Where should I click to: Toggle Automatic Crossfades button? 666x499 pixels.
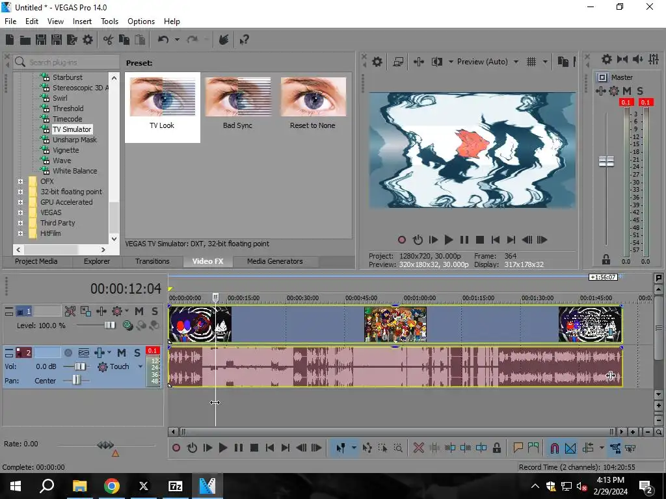pos(570,448)
